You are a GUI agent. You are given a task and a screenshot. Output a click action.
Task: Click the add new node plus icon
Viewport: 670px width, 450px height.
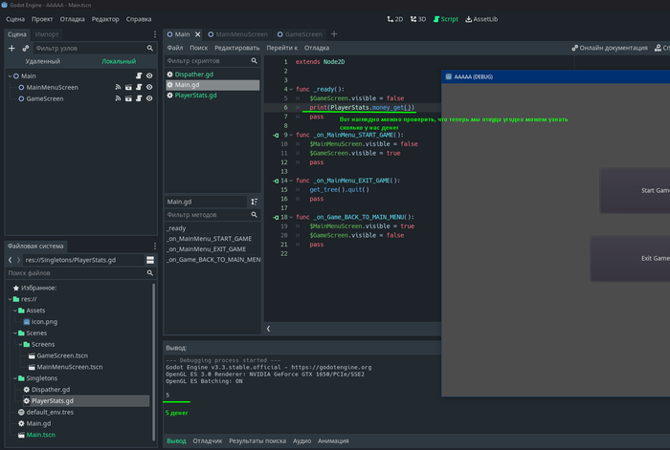pos(11,48)
